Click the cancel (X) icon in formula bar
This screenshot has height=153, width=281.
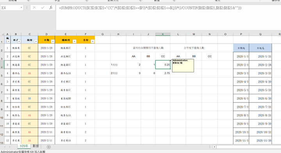point(34,7)
